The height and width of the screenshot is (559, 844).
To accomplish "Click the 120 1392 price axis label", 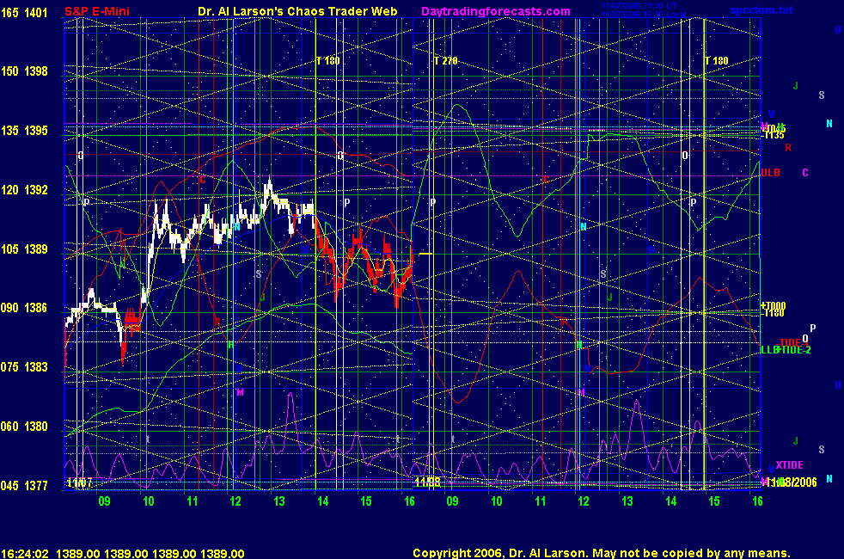I will [24, 189].
